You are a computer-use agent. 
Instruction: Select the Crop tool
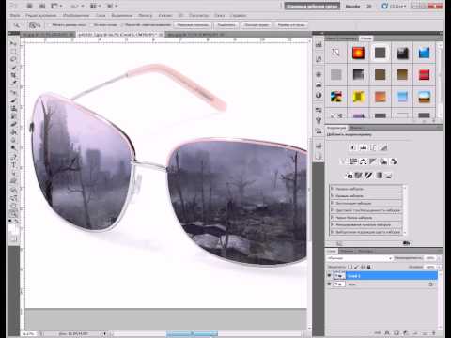coord(13,75)
